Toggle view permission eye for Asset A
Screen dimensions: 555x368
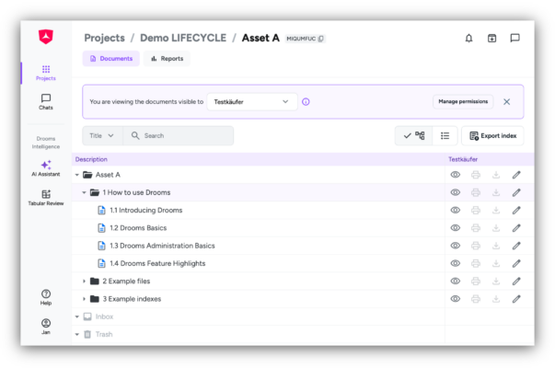(x=456, y=175)
